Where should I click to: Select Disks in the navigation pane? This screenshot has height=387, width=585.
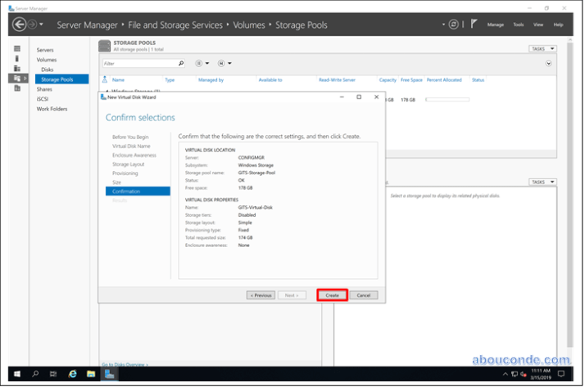48,70
